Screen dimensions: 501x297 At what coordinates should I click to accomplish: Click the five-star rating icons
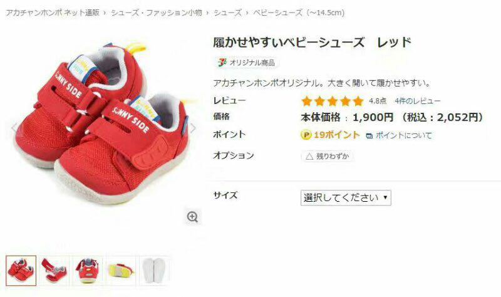(333, 102)
